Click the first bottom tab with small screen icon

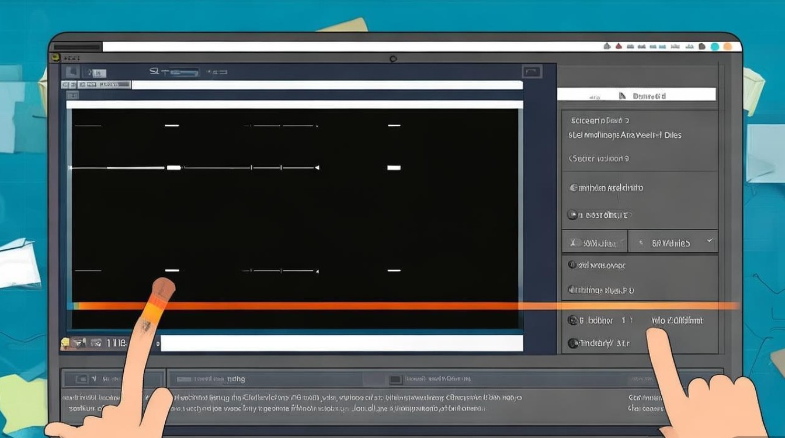pos(114,379)
